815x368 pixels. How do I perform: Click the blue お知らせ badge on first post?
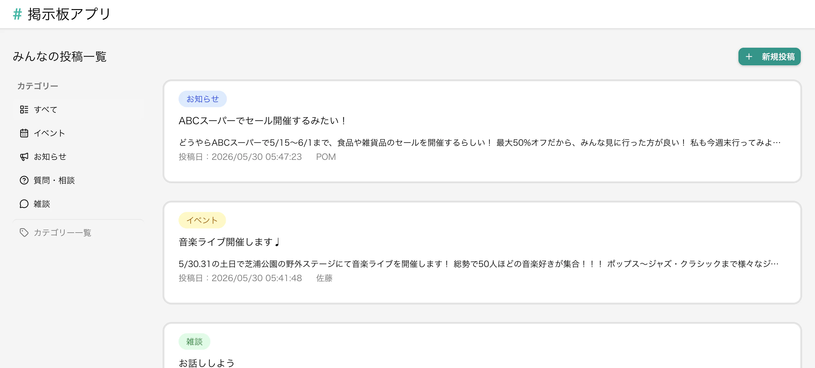point(202,99)
